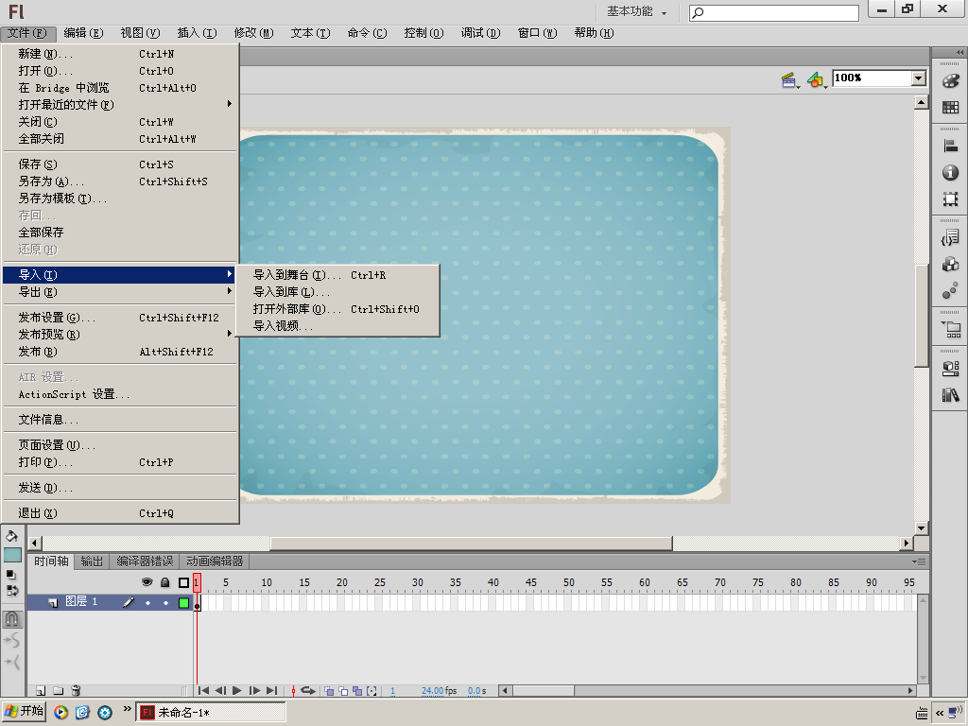Click the timeline Play button

coord(237,691)
